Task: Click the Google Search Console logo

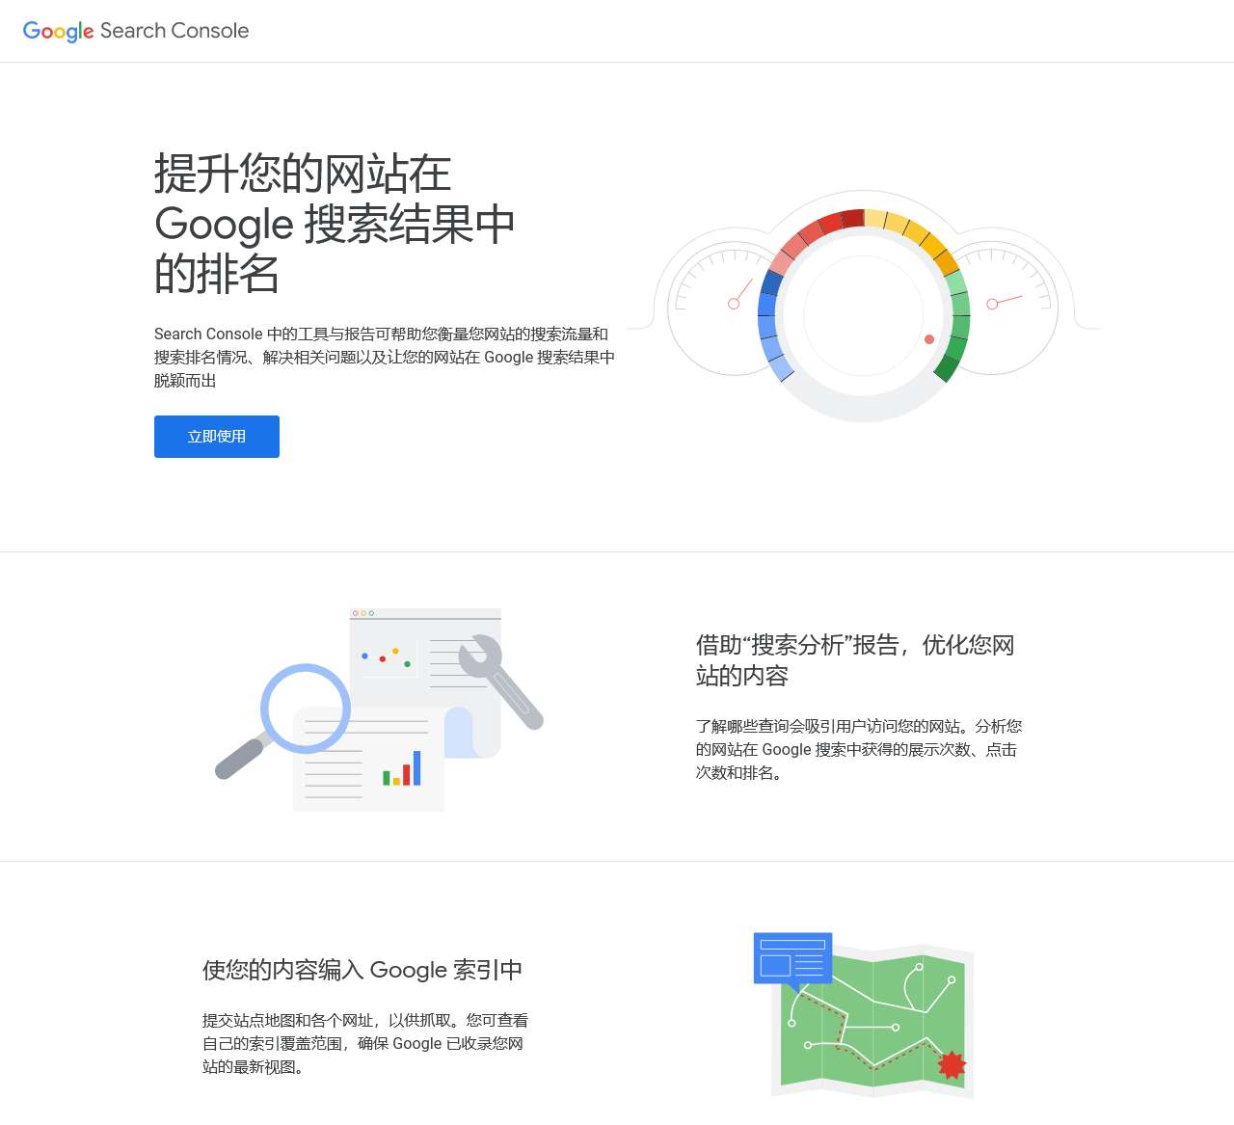Action: pyautogui.click(x=136, y=31)
